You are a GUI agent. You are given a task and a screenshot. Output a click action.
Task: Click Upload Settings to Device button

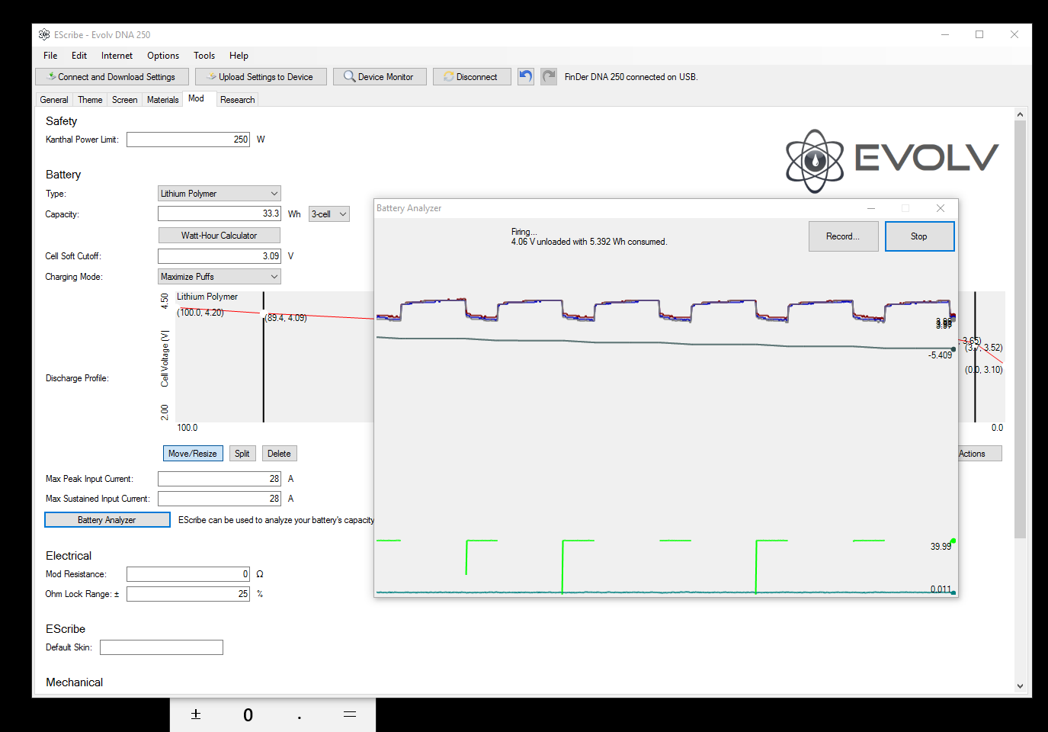point(260,77)
